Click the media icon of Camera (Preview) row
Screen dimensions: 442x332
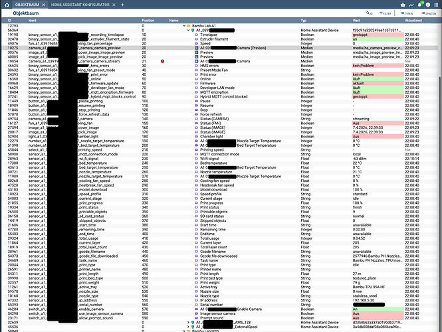(x=197, y=48)
